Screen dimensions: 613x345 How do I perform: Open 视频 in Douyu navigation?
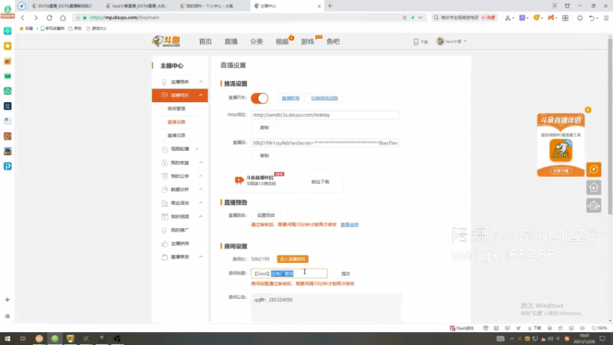pos(282,41)
